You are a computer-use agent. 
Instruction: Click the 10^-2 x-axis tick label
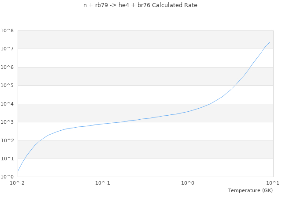[x=18, y=183]
